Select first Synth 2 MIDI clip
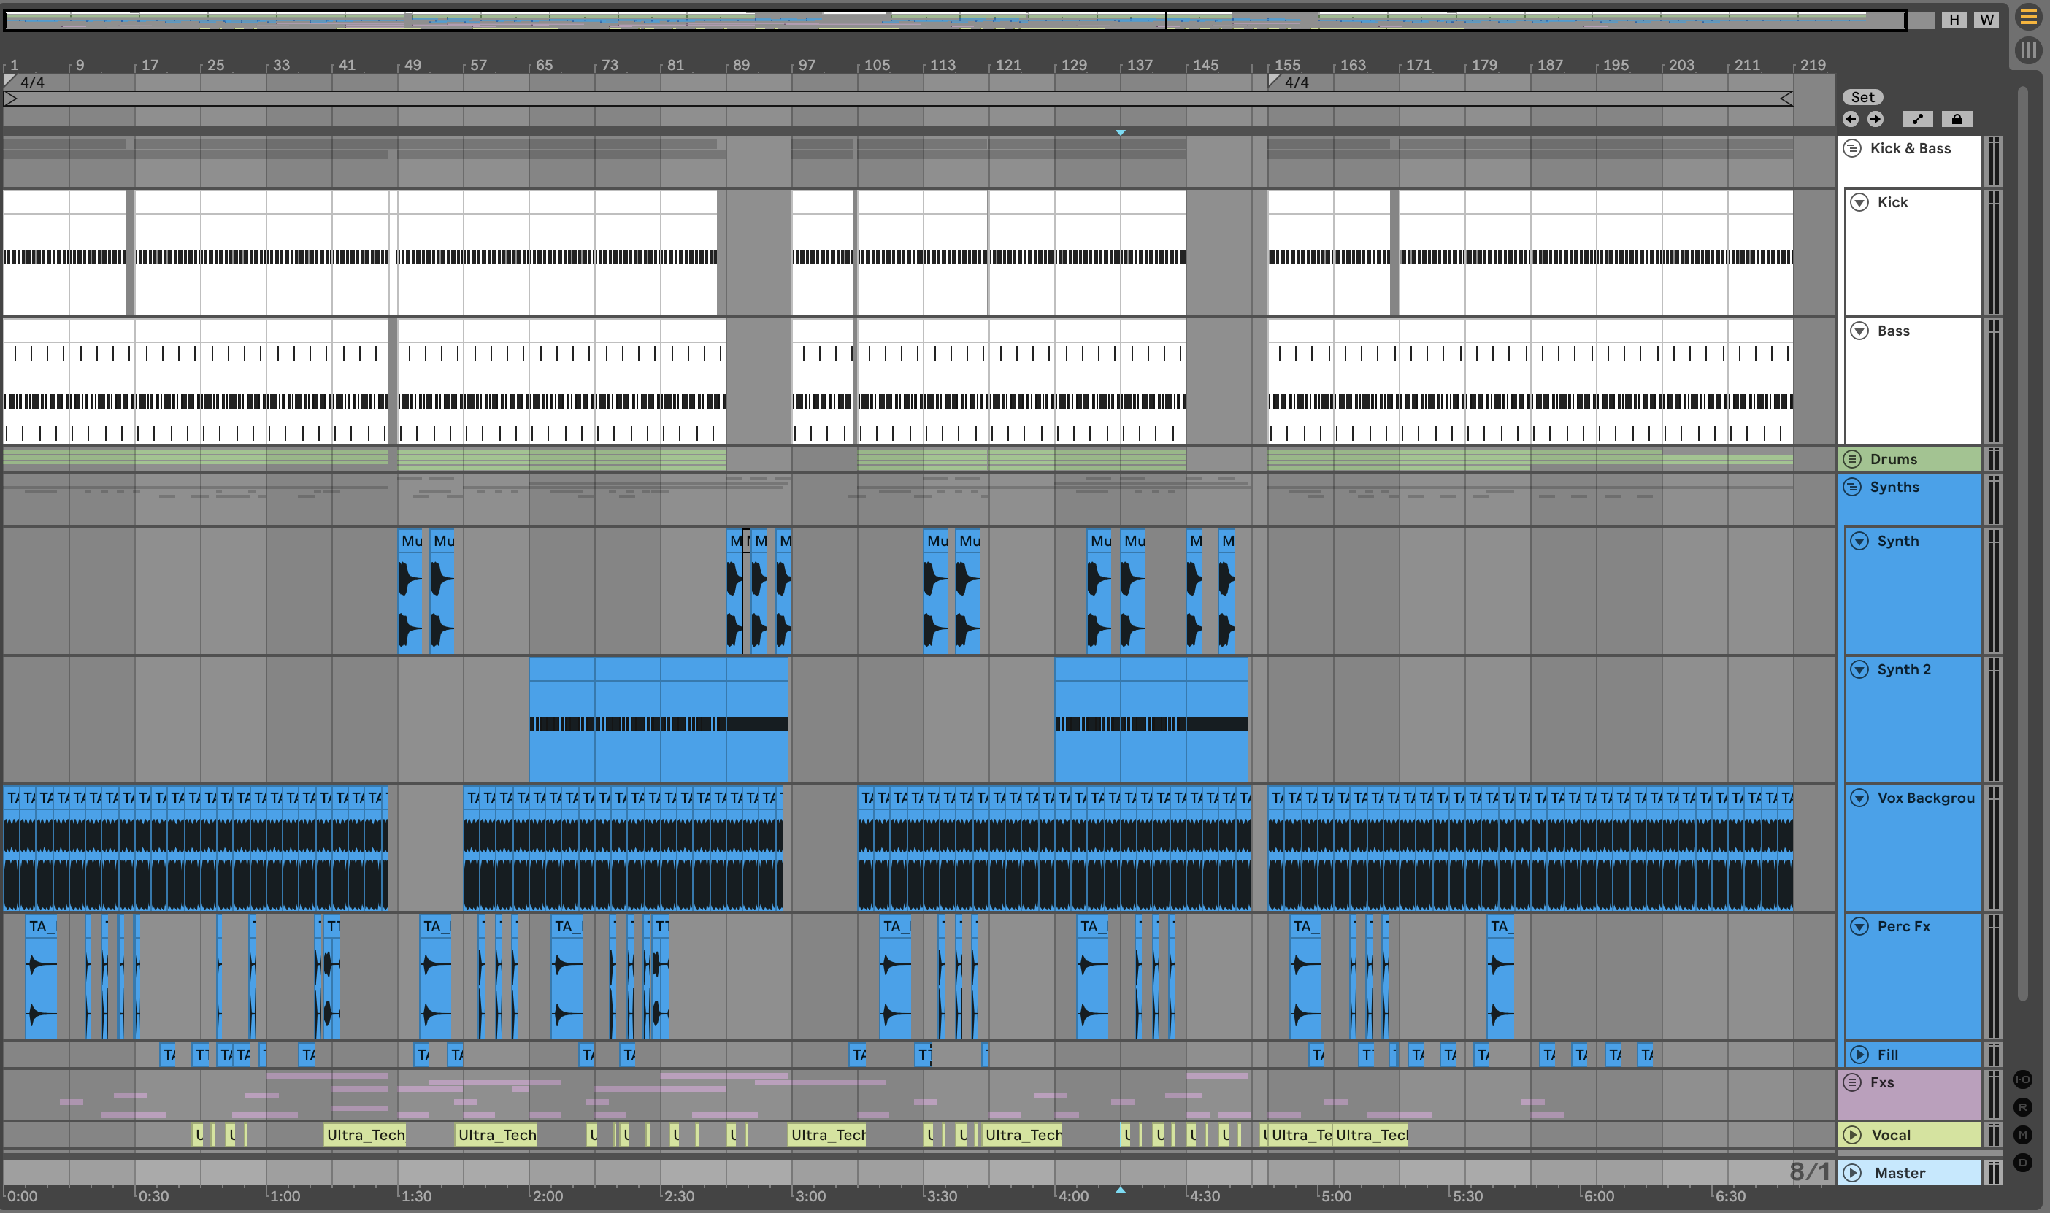Image resolution: width=2050 pixels, height=1213 pixels. [x=659, y=720]
